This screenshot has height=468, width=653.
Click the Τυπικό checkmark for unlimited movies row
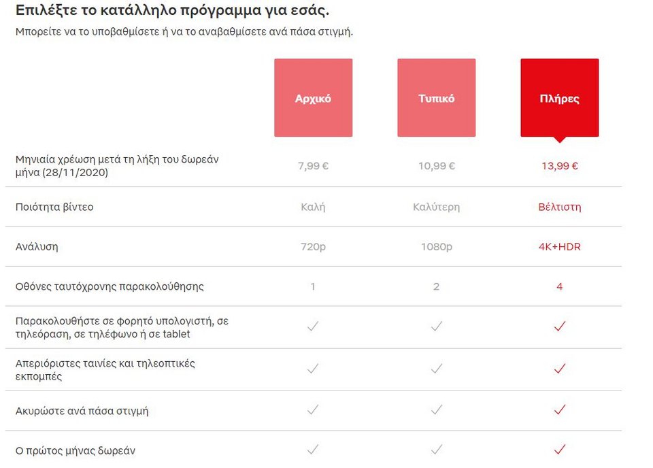(x=435, y=369)
